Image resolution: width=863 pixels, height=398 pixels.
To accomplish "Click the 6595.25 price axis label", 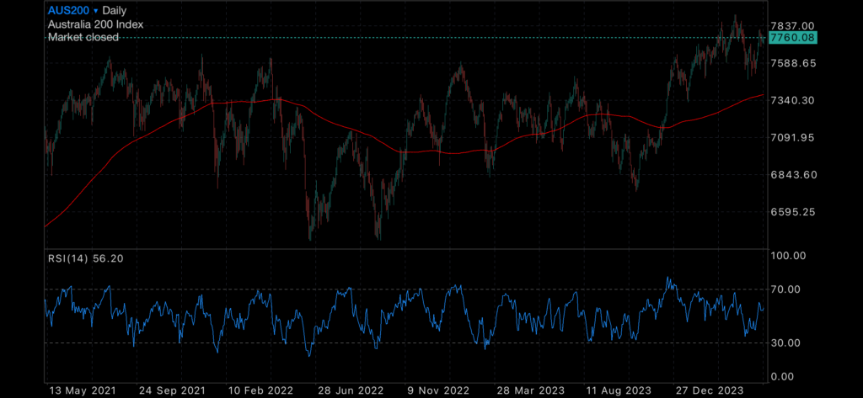I will 793,212.
